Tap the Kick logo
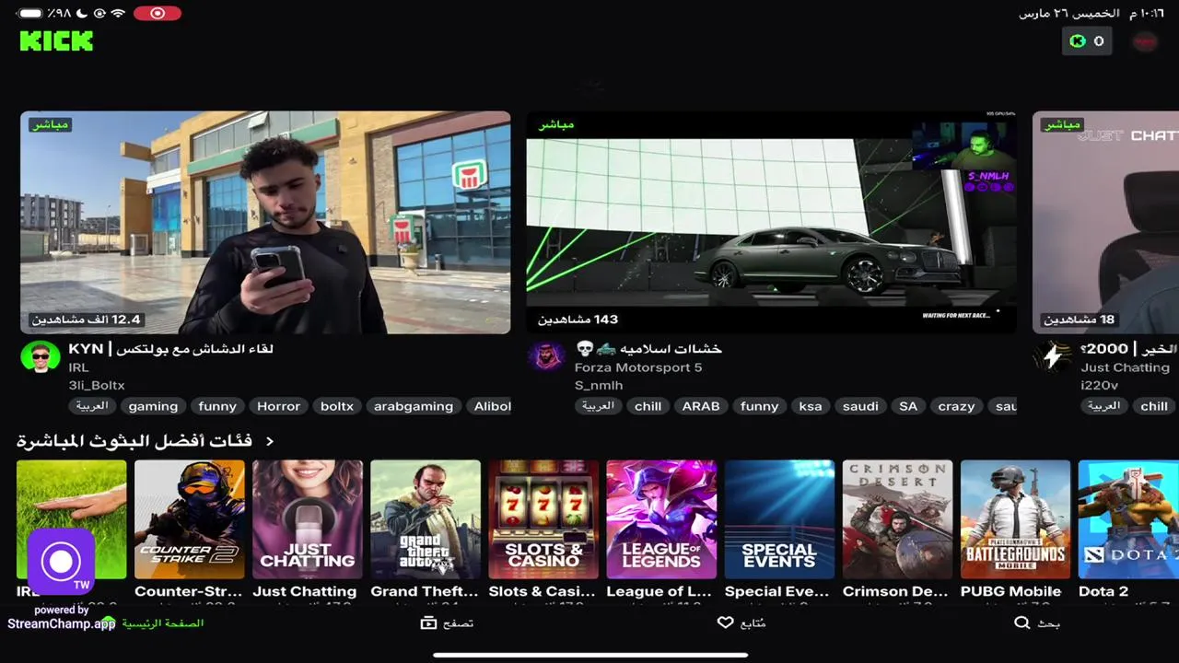The width and height of the screenshot is (1179, 663). tap(56, 41)
